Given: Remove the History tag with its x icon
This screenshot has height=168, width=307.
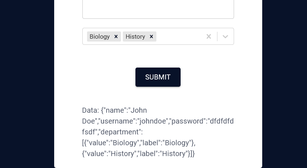Looking at the screenshot, I should [151, 36].
